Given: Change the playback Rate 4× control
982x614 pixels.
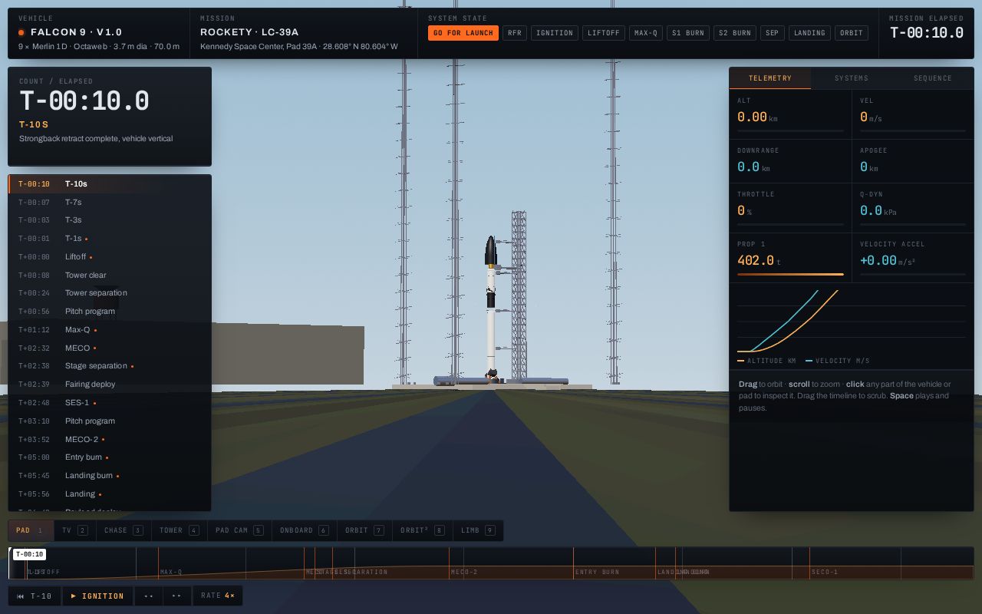Looking at the screenshot, I should coord(218,596).
